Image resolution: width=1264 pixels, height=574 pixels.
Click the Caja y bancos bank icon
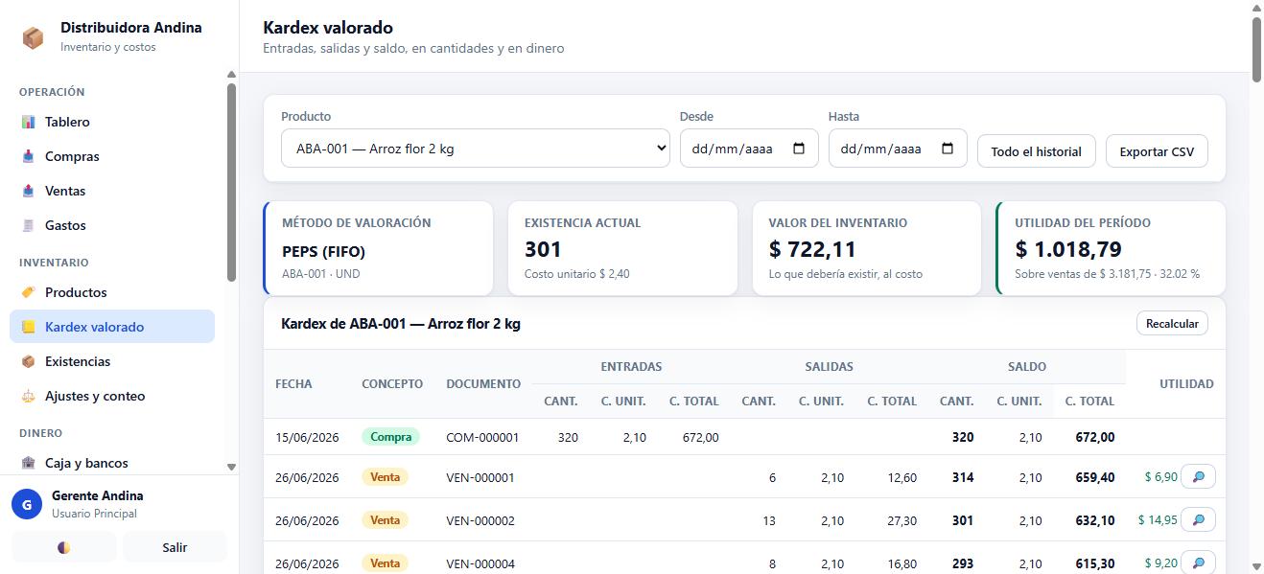coord(28,463)
